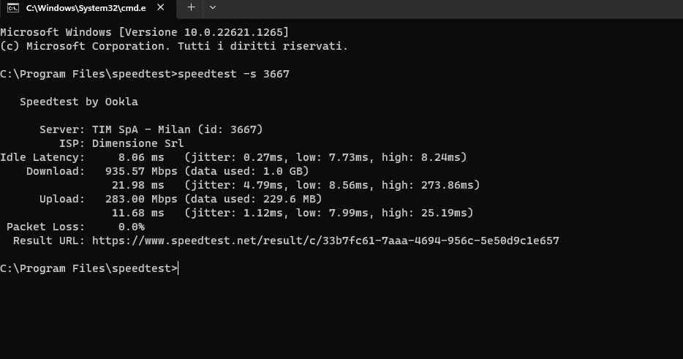Click the server name 'TIM SpA - Milan'
Viewport: 683px width, 359px height.
pos(141,130)
